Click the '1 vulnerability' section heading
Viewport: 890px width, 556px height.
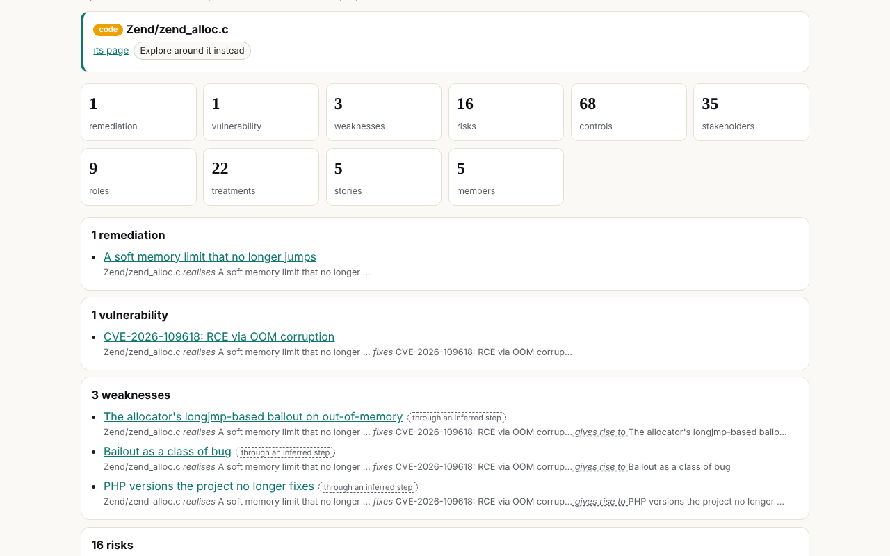tap(130, 315)
